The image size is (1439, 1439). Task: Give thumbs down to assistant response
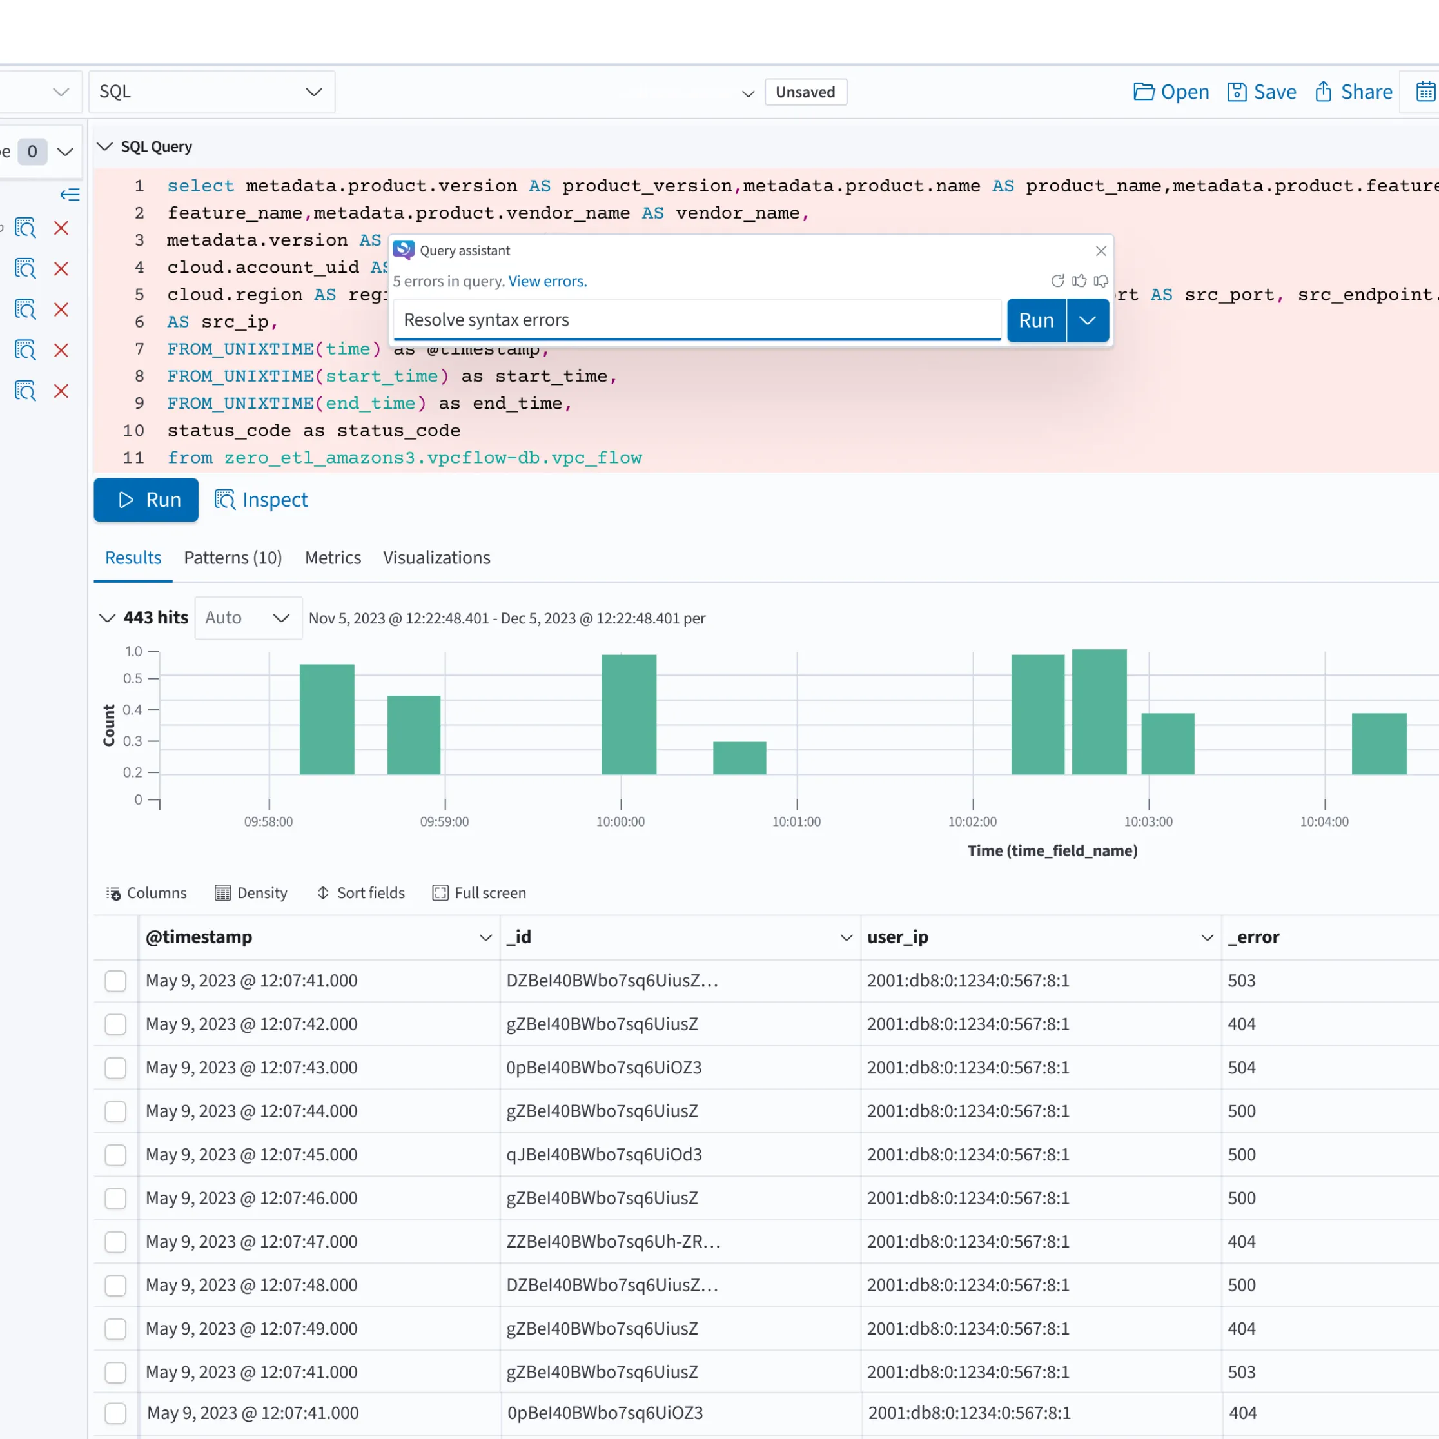pyautogui.click(x=1100, y=281)
